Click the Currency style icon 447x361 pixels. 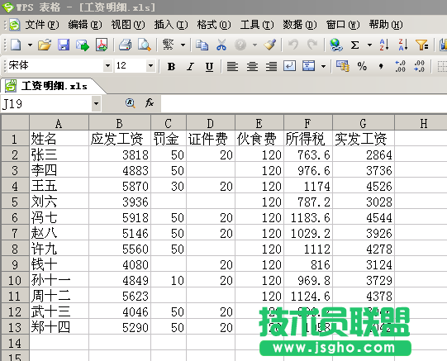click(x=343, y=66)
